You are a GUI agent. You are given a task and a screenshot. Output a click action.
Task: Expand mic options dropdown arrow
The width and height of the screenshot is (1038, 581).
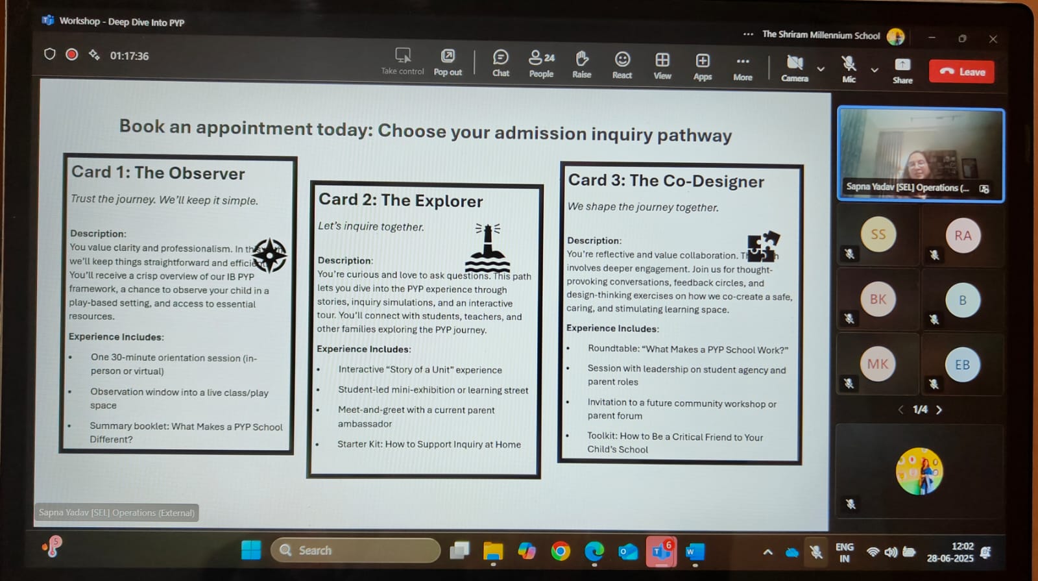875,69
